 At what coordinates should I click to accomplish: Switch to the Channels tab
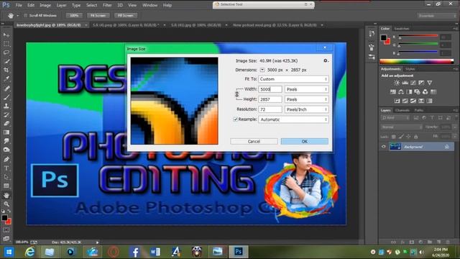(402, 110)
